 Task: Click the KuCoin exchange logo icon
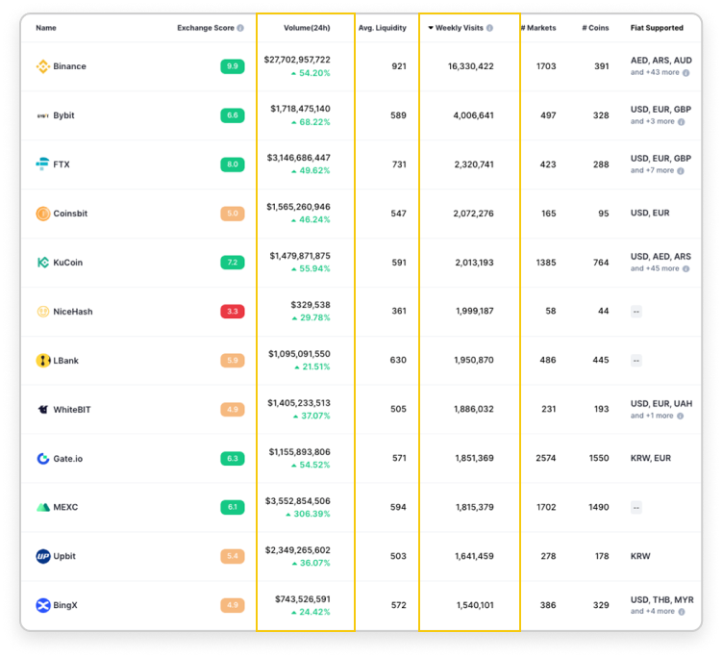point(43,263)
